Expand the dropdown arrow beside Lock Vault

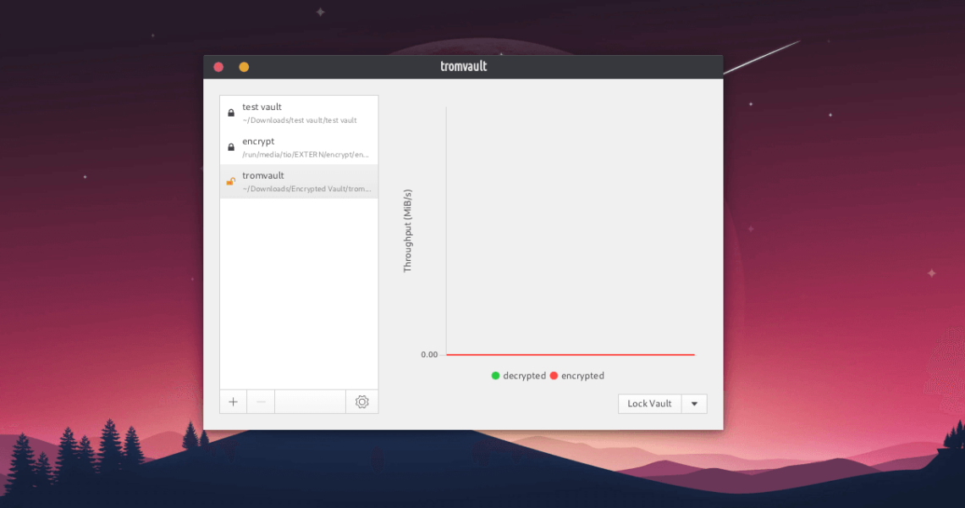tap(694, 404)
